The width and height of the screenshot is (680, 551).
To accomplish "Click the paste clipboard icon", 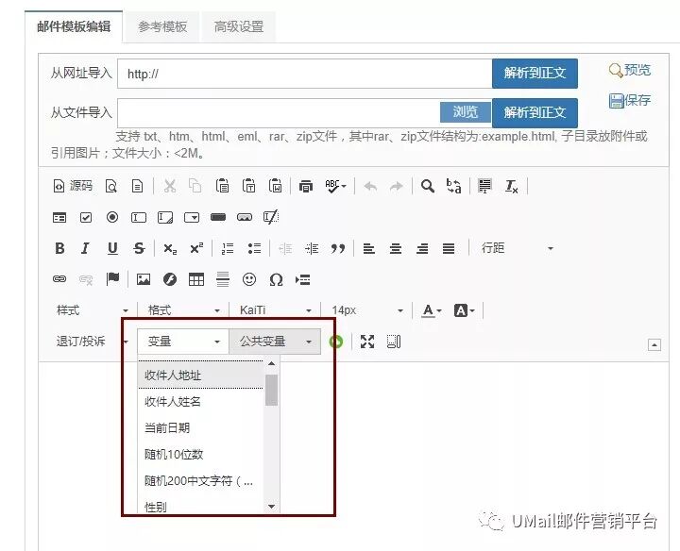I will click(x=223, y=186).
